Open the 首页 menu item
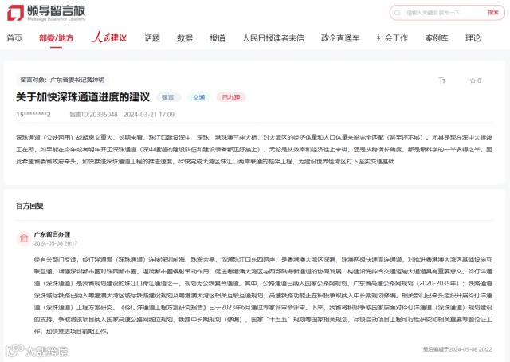This screenshot has height=362, width=510. pos(14,38)
